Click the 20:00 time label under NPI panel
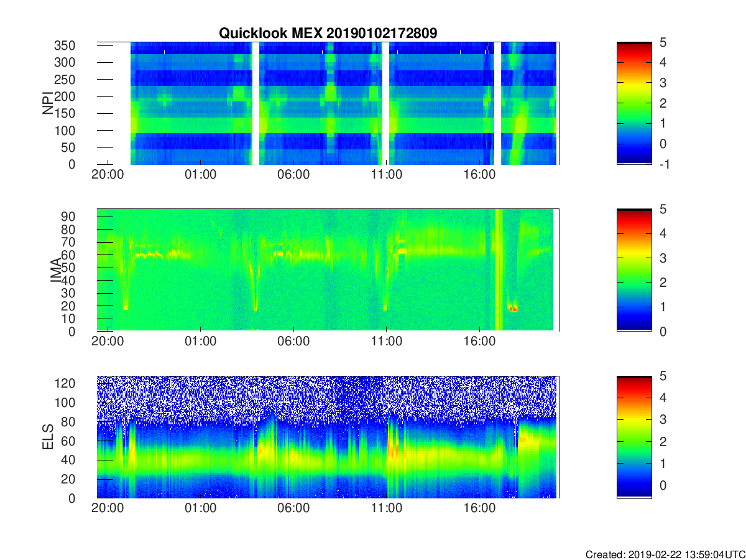The width and height of the screenshot is (746, 560). tap(108, 175)
